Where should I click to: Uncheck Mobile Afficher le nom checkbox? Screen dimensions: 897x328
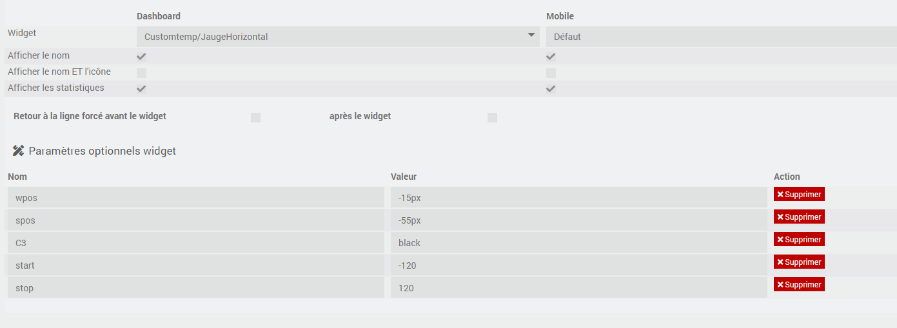tap(551, 57)
